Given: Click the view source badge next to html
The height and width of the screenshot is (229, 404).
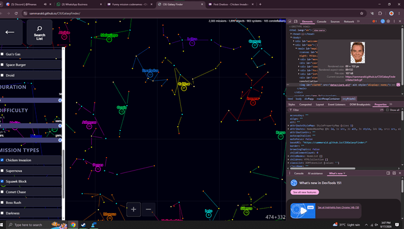Looking at the screenshot, I should point(319,30).
